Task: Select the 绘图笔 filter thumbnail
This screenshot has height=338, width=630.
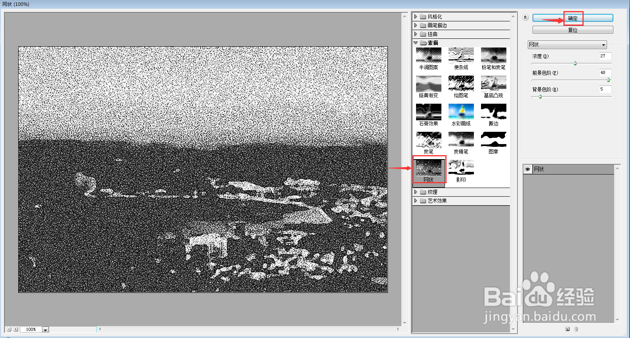Action: click(461, 84)
